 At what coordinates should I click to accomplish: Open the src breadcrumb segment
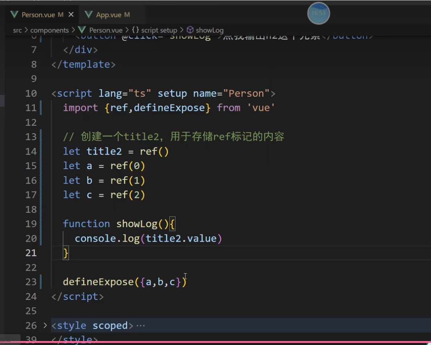coord(17,30)
